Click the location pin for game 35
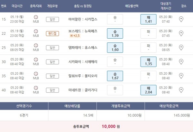Viewport: 193px width, 132px height. [x=181, y=76]
